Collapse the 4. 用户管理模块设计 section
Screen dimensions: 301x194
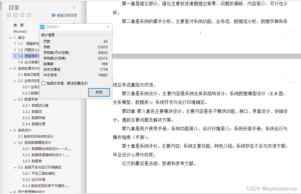(x=11, y=192)
